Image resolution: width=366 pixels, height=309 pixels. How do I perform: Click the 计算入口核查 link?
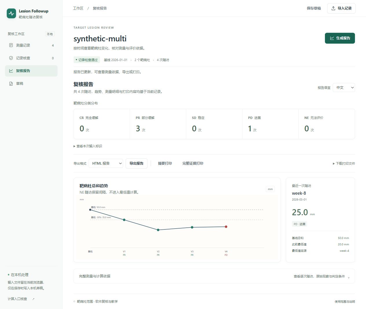pos(17,299)
